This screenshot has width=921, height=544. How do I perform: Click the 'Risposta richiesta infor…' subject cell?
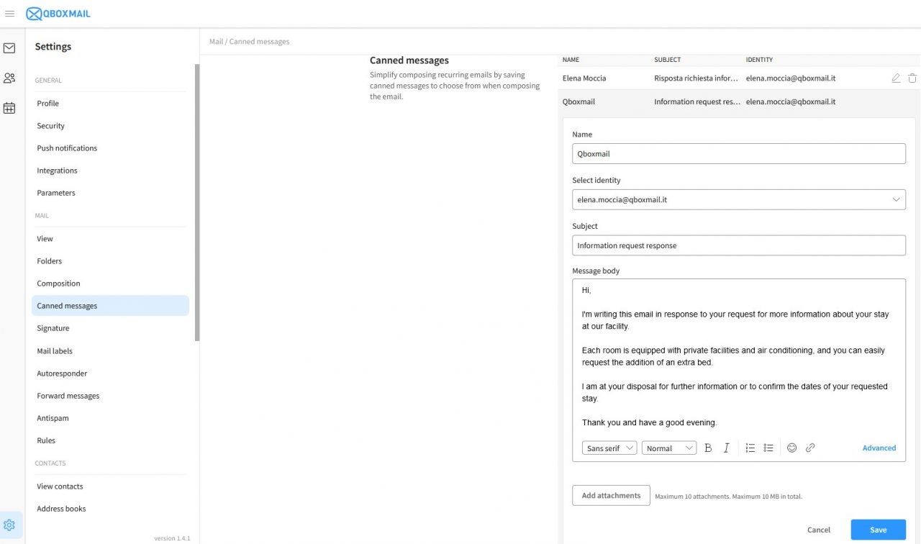click(697, 78)
